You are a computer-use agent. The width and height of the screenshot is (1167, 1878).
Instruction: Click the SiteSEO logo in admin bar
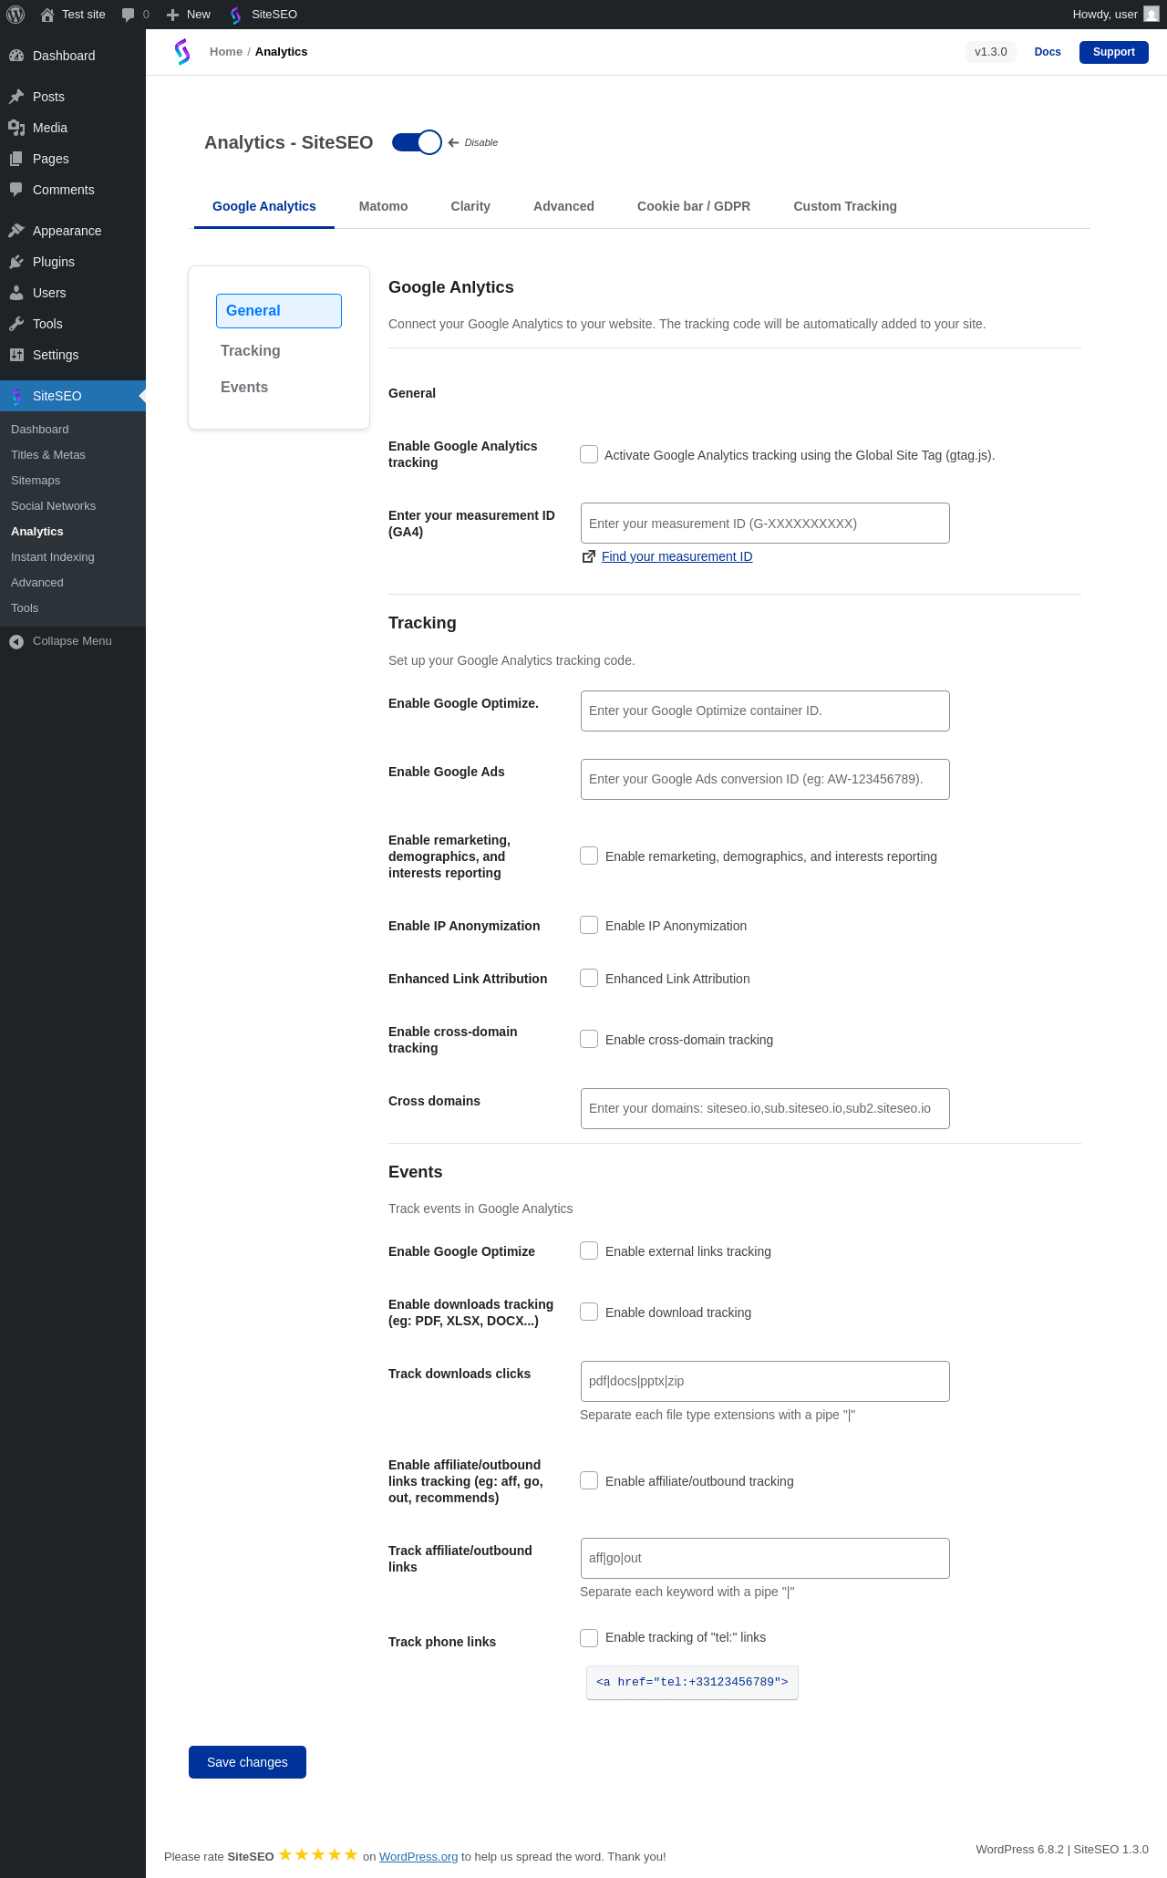235,15
